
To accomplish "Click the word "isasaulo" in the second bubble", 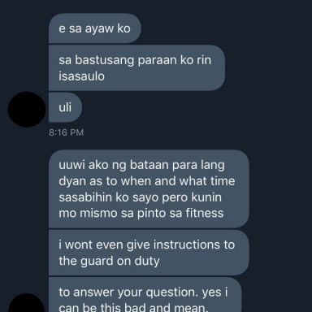I will (x=81, y=76).
